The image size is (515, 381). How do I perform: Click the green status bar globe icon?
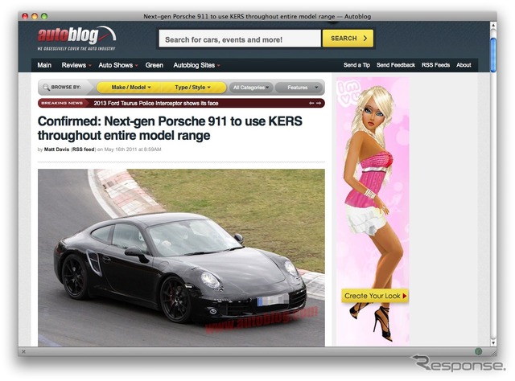pyautogui.click(x=478, y=351)
